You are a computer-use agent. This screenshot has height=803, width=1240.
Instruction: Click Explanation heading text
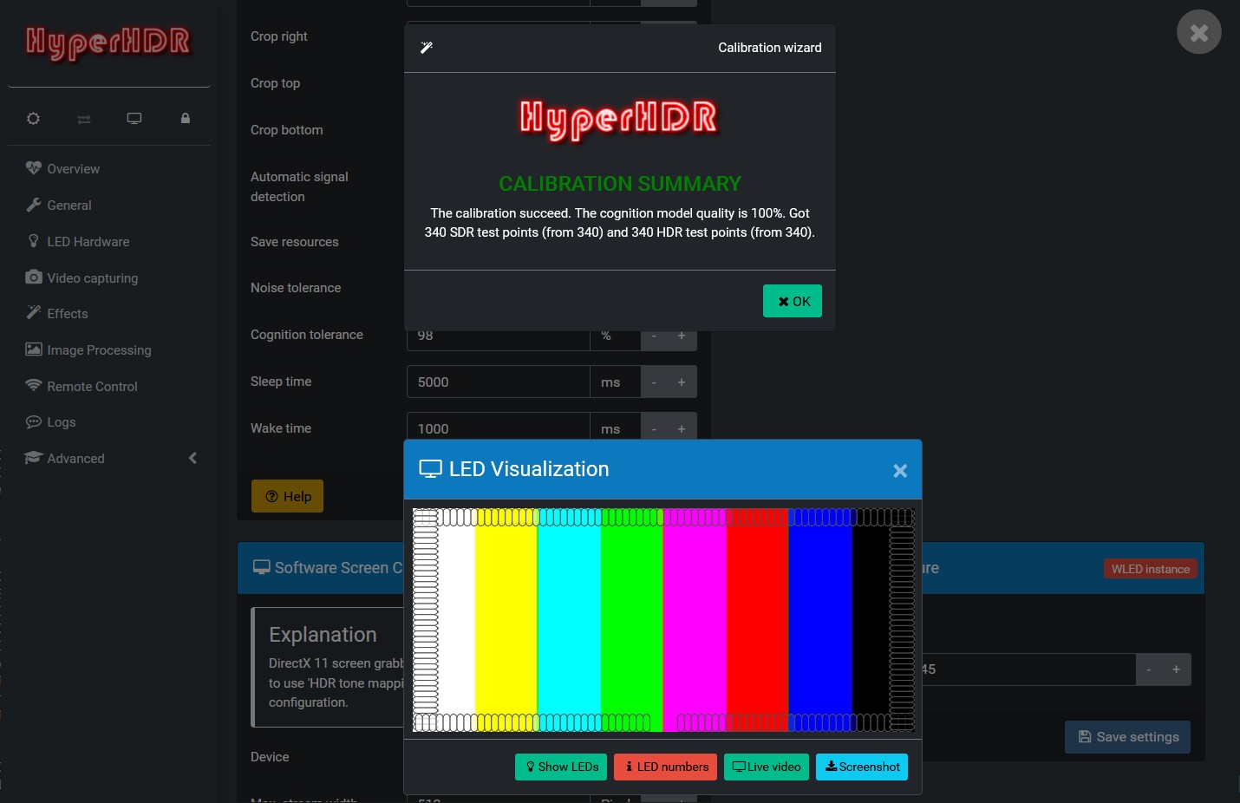click(323, 635)
